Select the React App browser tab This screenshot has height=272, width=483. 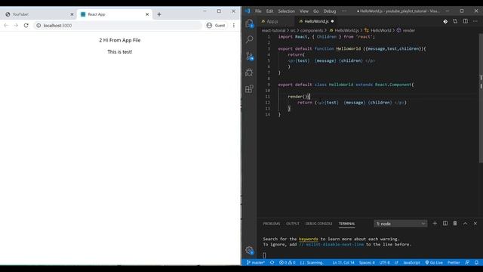point(115,14)
